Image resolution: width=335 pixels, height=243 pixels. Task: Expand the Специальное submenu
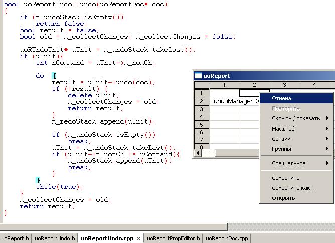(296, 163)
